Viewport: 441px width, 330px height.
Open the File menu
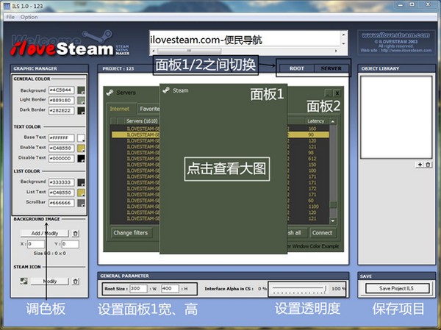pos(10,17)
